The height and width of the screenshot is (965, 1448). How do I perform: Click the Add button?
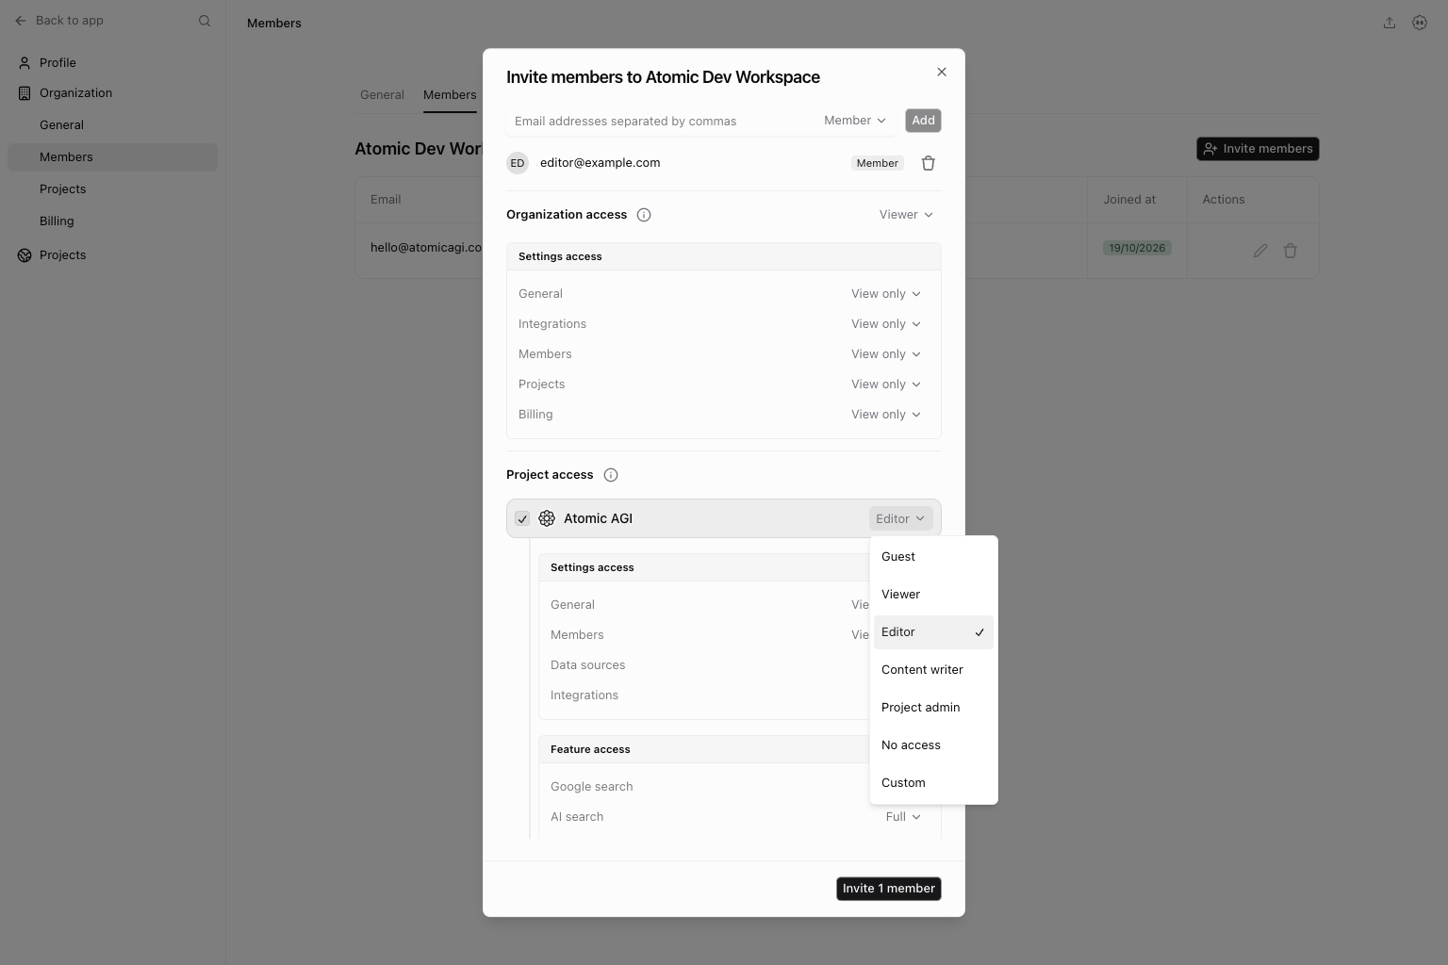pos(924,121)
